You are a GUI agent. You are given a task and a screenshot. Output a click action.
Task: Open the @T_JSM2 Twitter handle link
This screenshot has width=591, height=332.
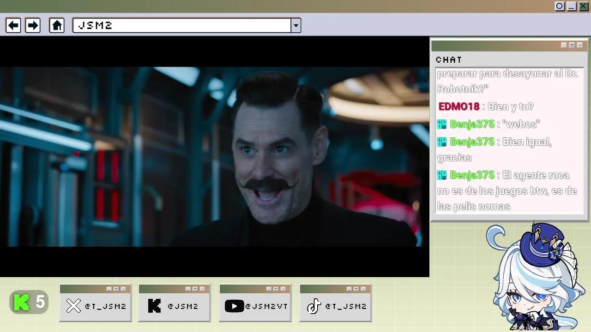(105, 306)
